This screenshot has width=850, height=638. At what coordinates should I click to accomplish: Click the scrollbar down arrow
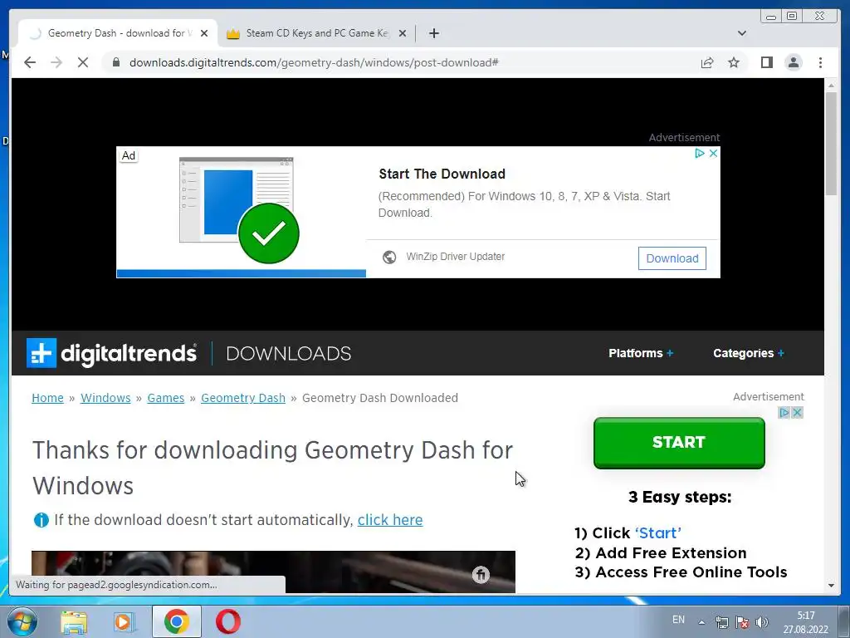pos(831,586)
